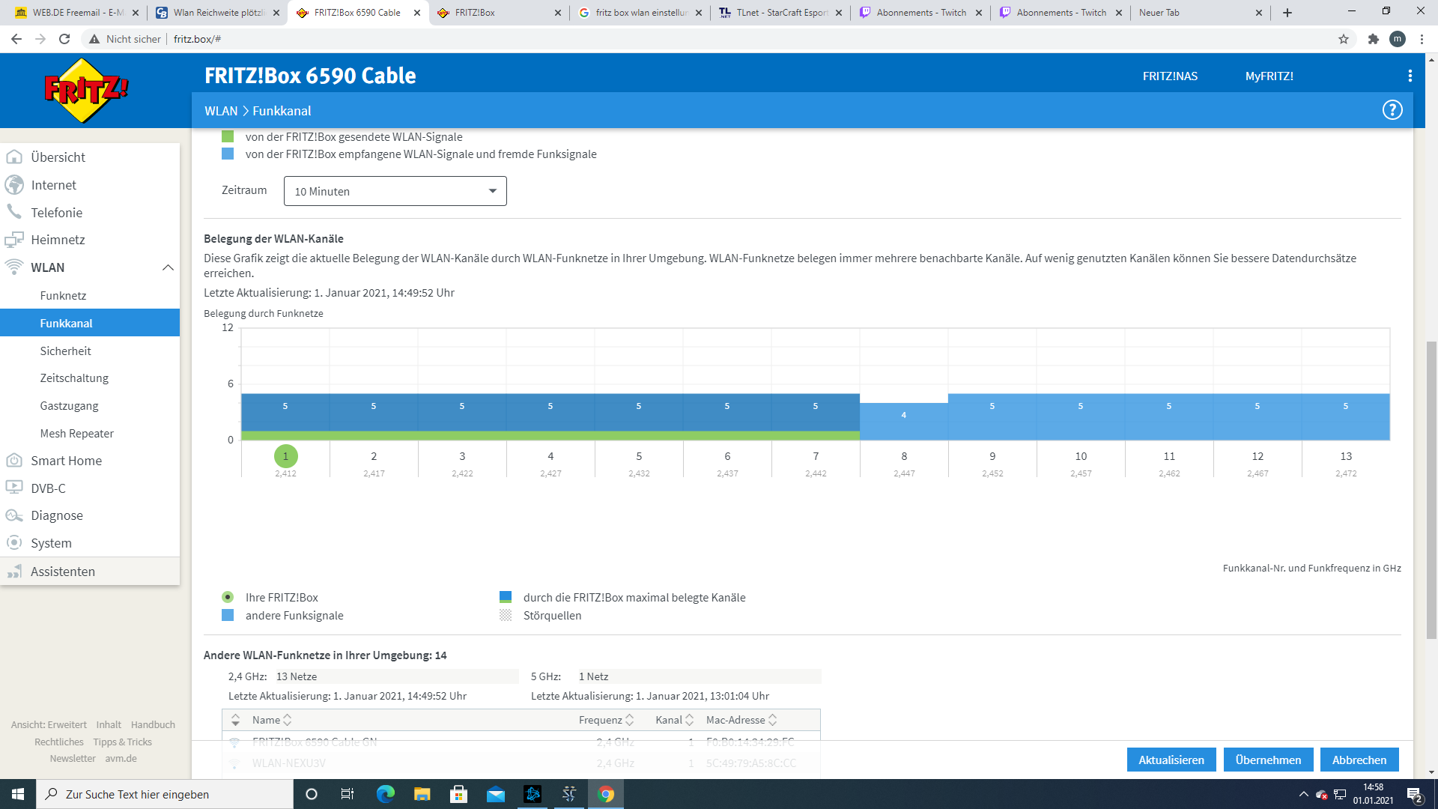Click the Internet globe icon in sidebar

[x=14, y=185]
